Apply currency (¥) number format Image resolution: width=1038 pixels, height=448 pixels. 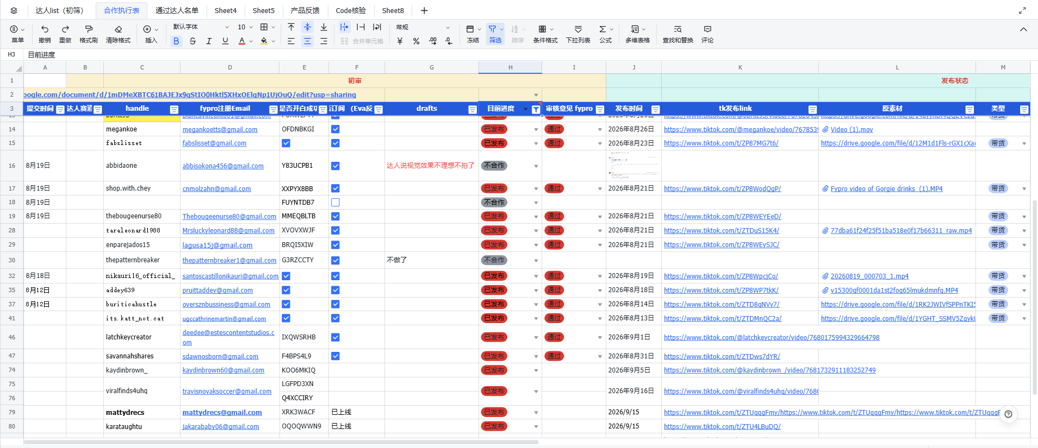point(400,41)
